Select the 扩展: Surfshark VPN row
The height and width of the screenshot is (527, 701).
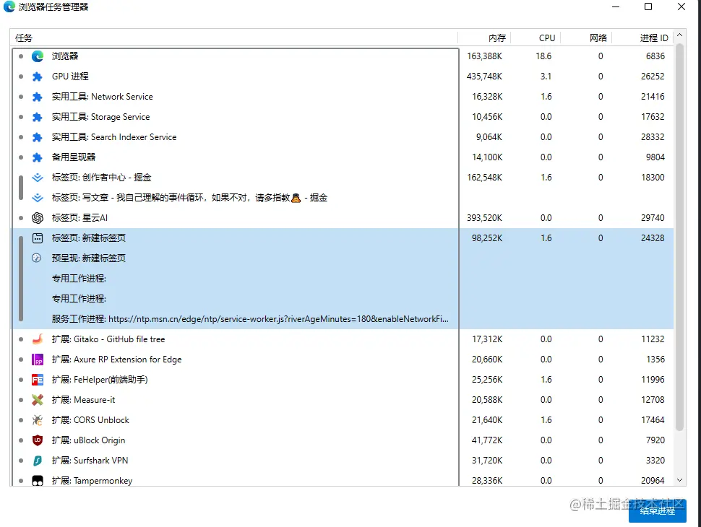point(343,461)
